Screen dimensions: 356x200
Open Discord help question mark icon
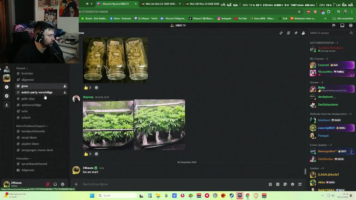[351, 25]
